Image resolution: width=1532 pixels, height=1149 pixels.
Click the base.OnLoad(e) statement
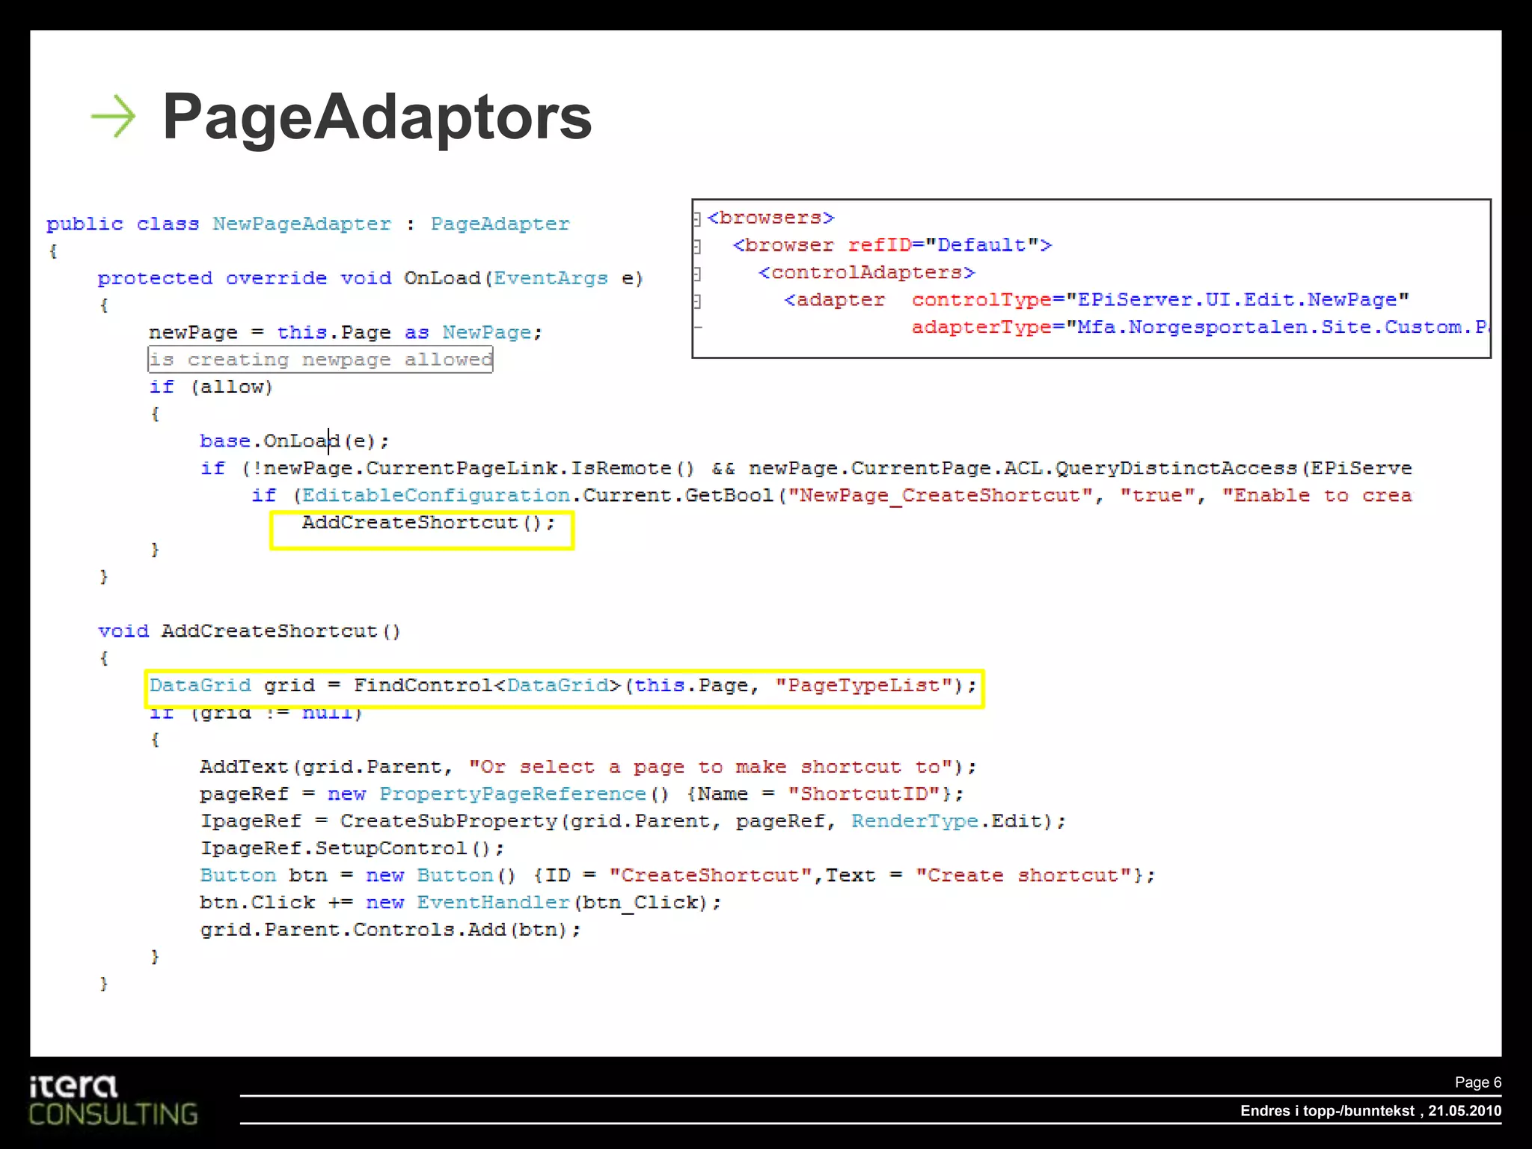point(294,441)
